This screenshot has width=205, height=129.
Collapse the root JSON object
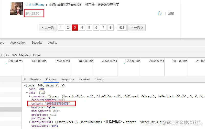[x=24, y=85]
